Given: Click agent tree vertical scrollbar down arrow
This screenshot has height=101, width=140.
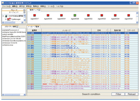Looking at the screenshot, I should [x=25, y=20].
